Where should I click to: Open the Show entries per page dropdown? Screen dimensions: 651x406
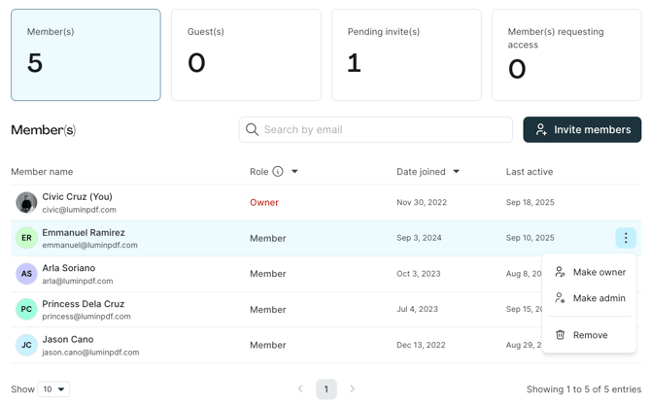click(53, 389)
